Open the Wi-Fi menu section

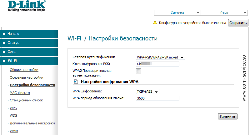(29, 61)
